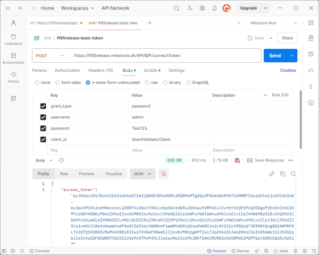Expand the JSON format dropdown
The width and height of the screenshot is (319, 255).
142,174
